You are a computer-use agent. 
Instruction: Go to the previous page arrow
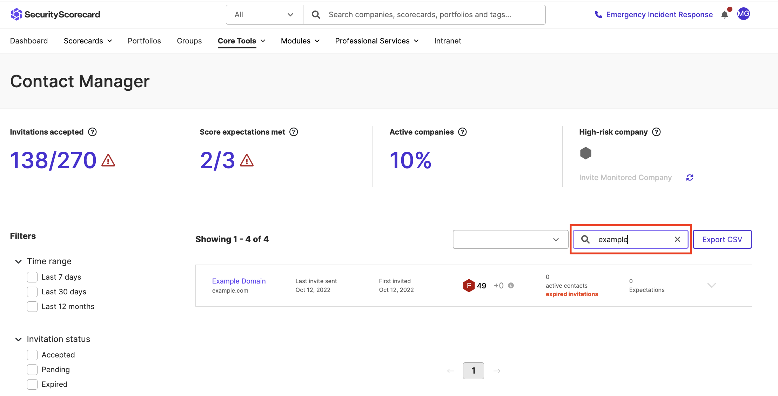450,371
